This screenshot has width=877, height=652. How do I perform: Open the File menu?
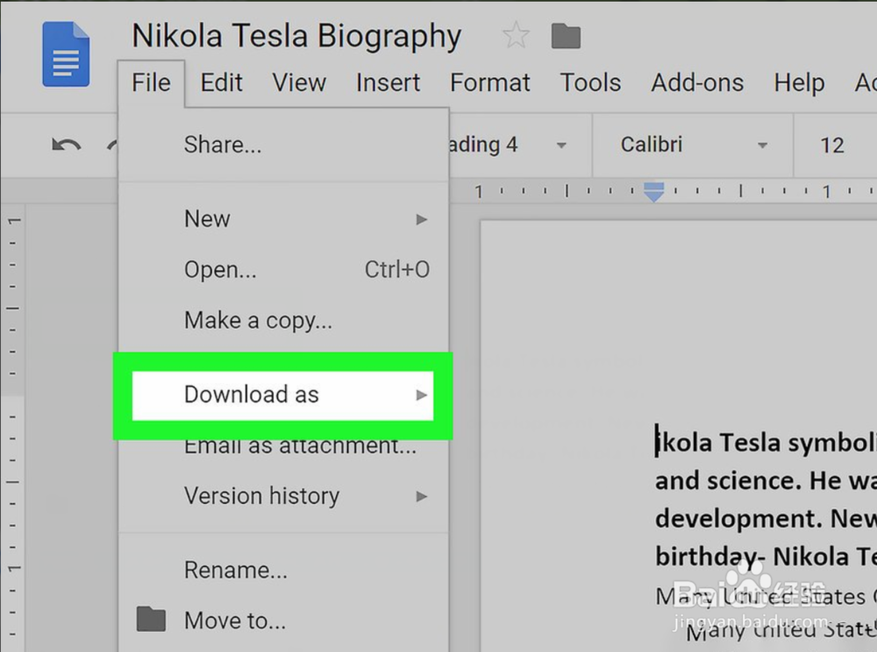click(151, 82)
